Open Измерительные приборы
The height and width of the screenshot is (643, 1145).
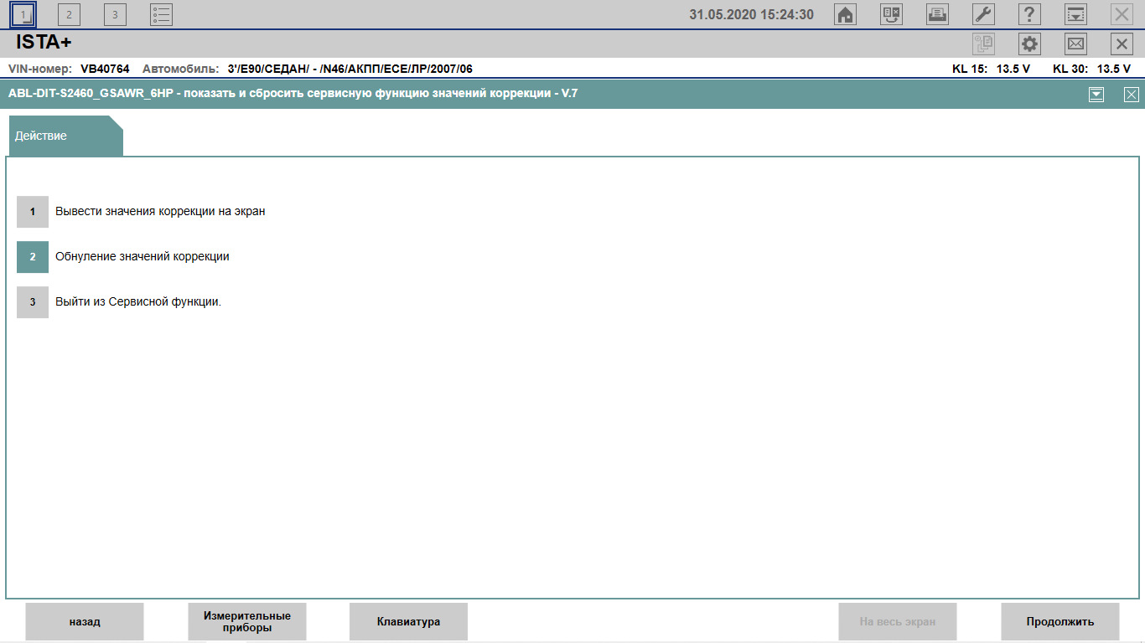click(247, 621)
